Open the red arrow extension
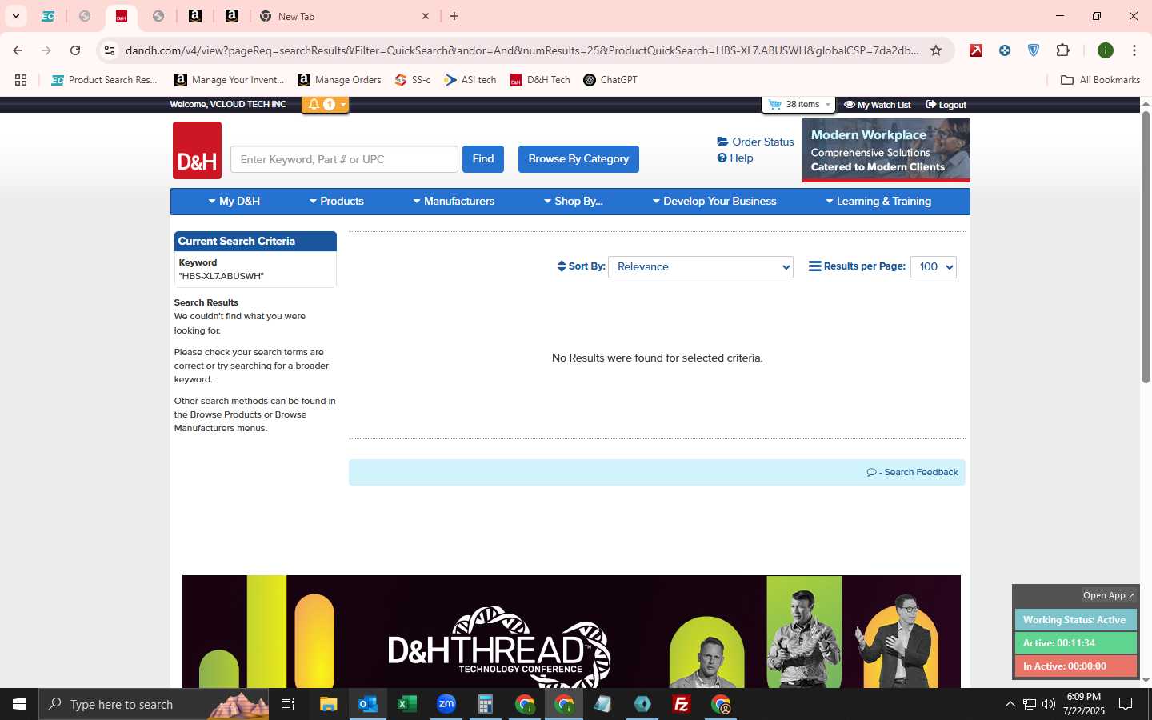This screenshot has height=720, width=1152. [x=976, y=50]
